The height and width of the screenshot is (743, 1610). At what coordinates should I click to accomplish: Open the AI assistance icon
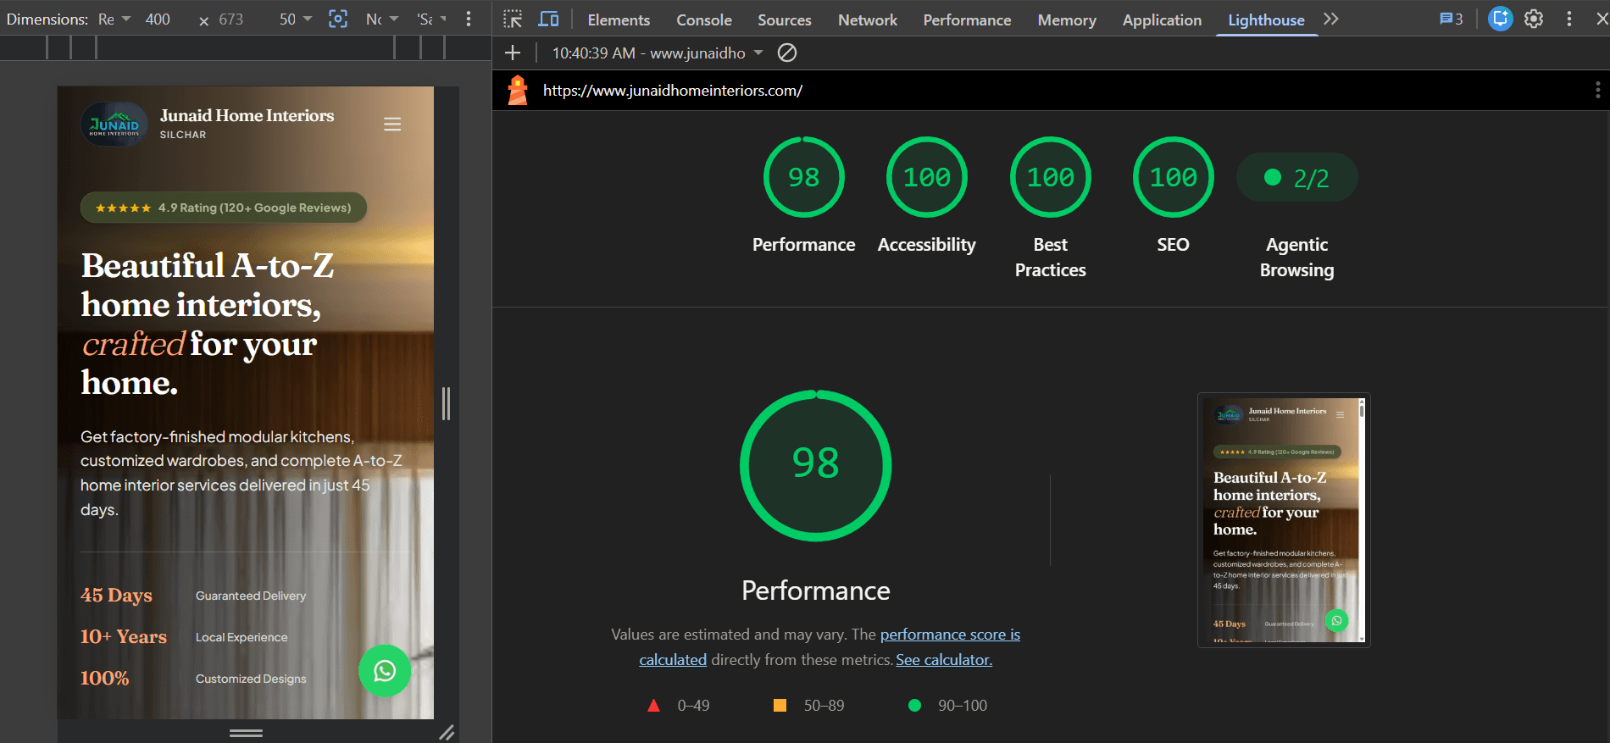point(1501,19)
